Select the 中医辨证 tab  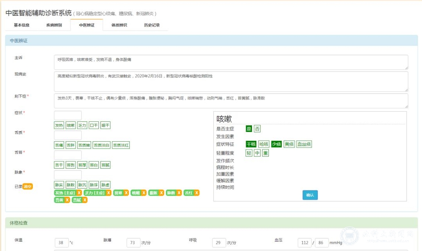click(x=87, y=25)
